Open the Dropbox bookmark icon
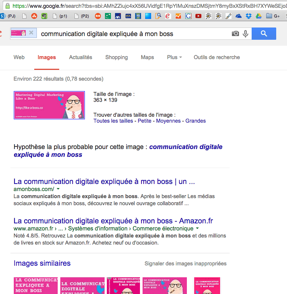The height and width of the screenshot is (294, 287). [x=249, y=16]
